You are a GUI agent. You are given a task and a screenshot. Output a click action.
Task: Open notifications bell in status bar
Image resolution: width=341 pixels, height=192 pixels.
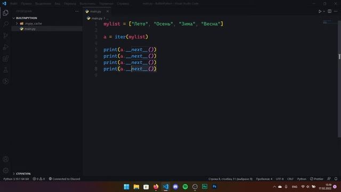[x=336, y=179]
